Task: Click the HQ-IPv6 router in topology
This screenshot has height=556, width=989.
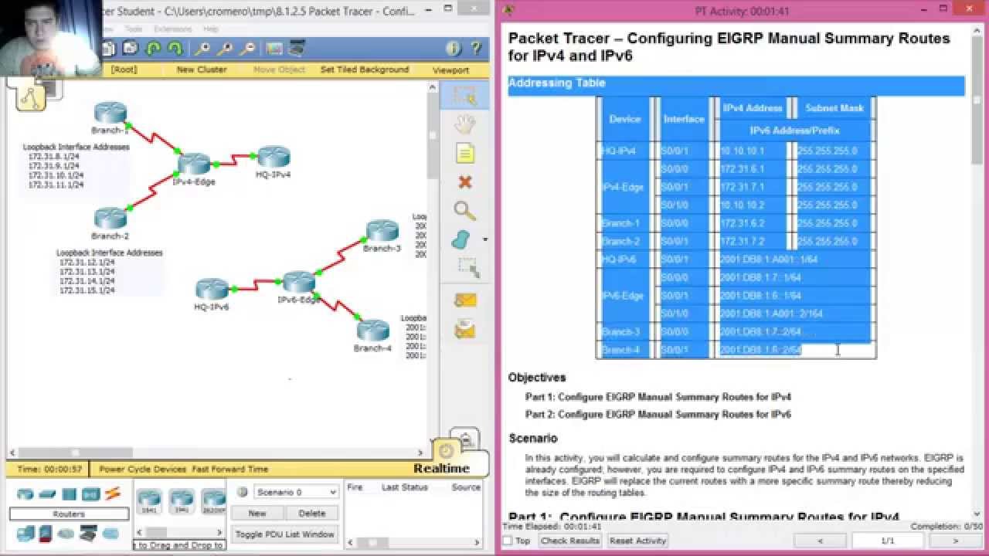Action: coord(212,290)
